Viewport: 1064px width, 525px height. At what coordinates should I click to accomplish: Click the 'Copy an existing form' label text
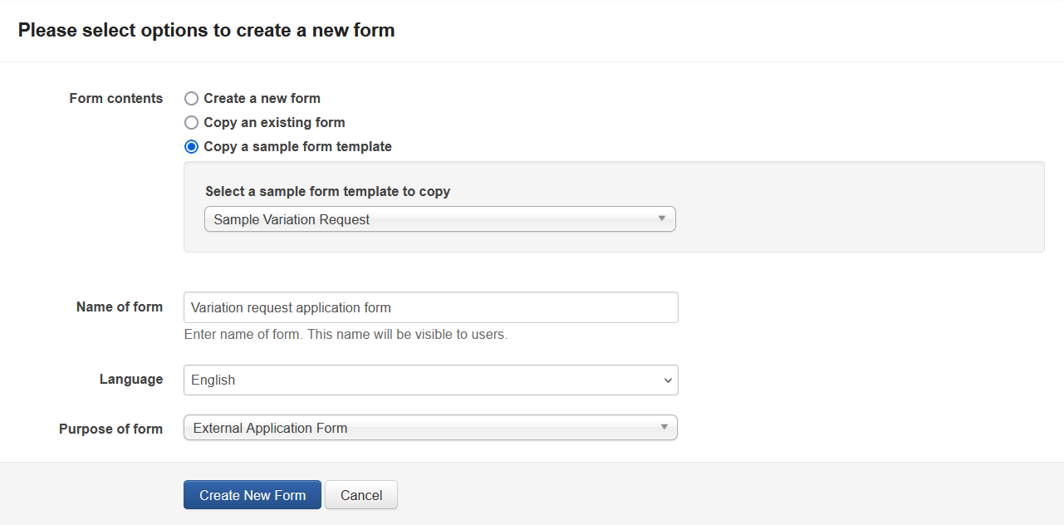click(x=274, y=123)
